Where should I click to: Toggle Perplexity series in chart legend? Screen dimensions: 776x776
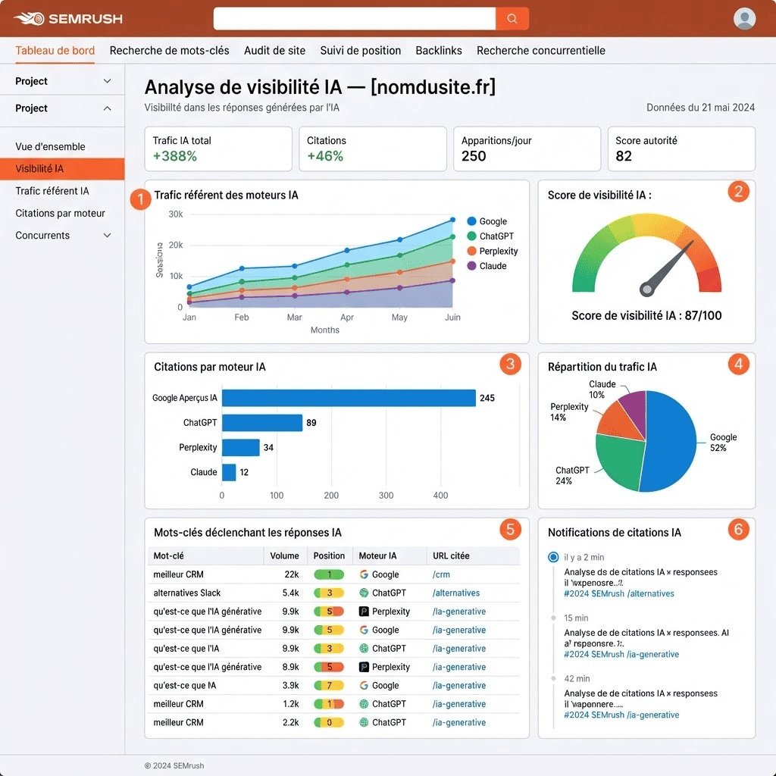point(493,251)
